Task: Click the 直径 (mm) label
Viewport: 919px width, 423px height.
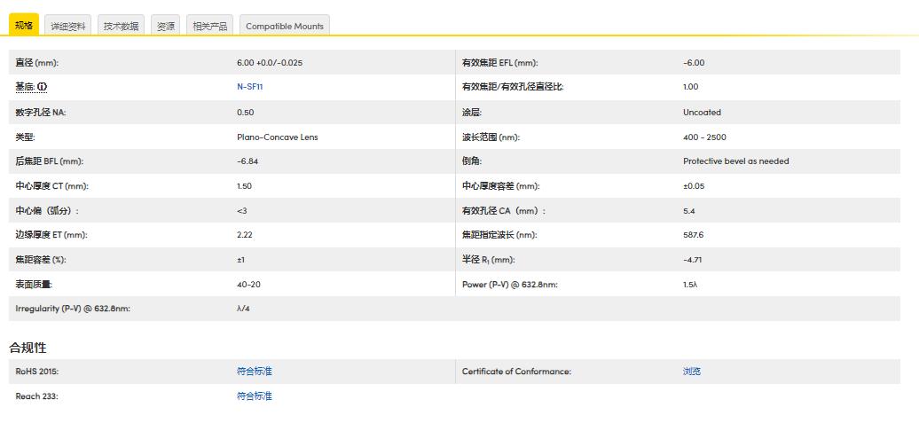Action: click(x=37, y=63)
